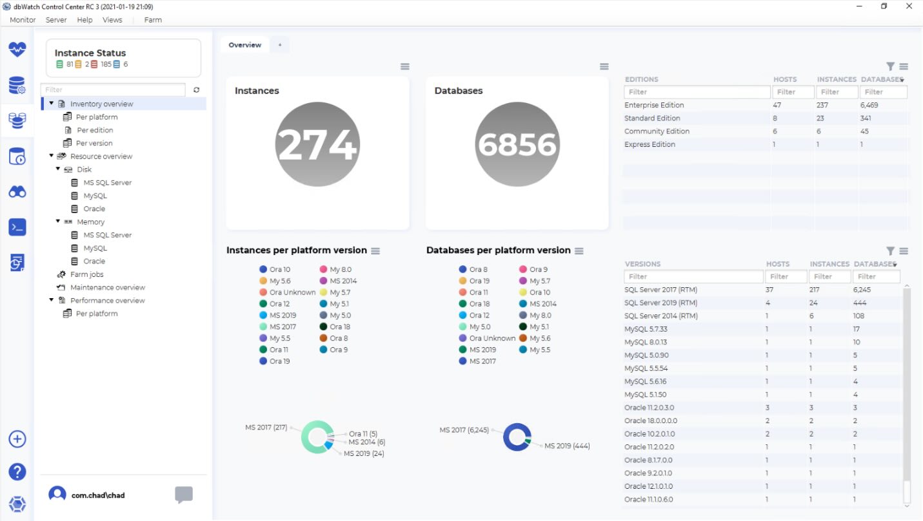The image size is (923, 521).
Task: Open MS SQL Server under Disk
Action: 108,182
